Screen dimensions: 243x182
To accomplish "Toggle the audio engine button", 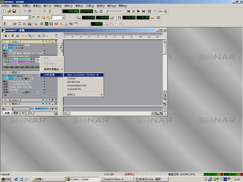I will 161,11.
